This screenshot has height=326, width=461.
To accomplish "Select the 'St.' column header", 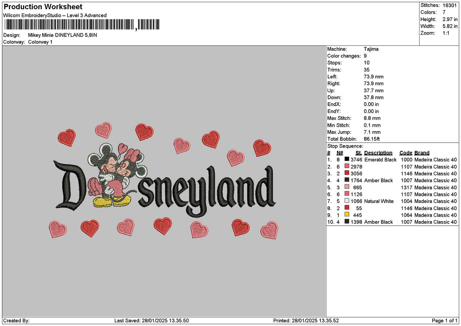I will [x=359, y=153].
